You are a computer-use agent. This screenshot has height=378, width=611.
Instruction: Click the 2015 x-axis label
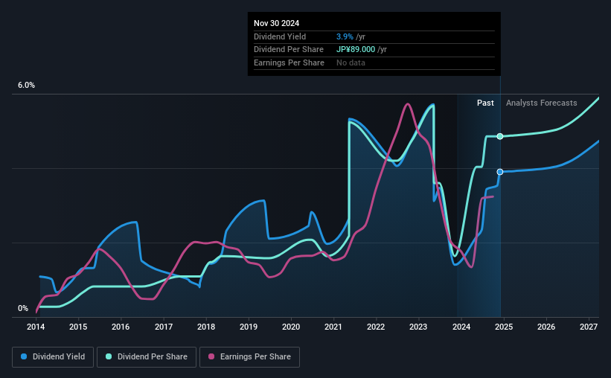click(78, 327)
